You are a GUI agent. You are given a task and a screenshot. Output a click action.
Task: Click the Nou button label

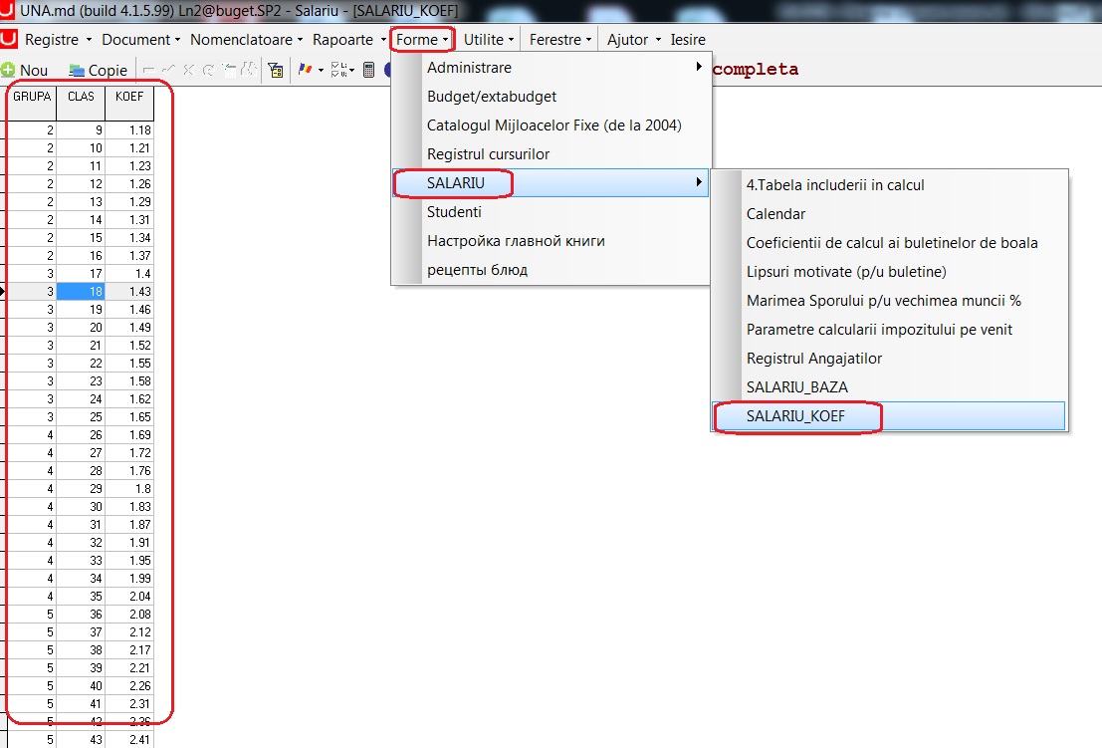coord(34,71)
